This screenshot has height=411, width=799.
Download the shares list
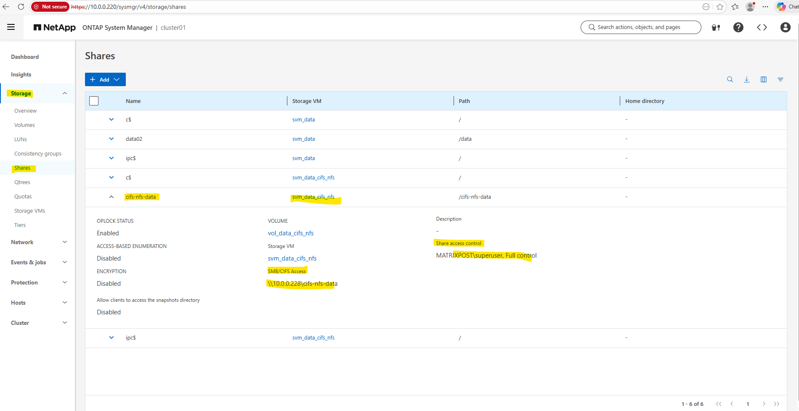[747, 79]
